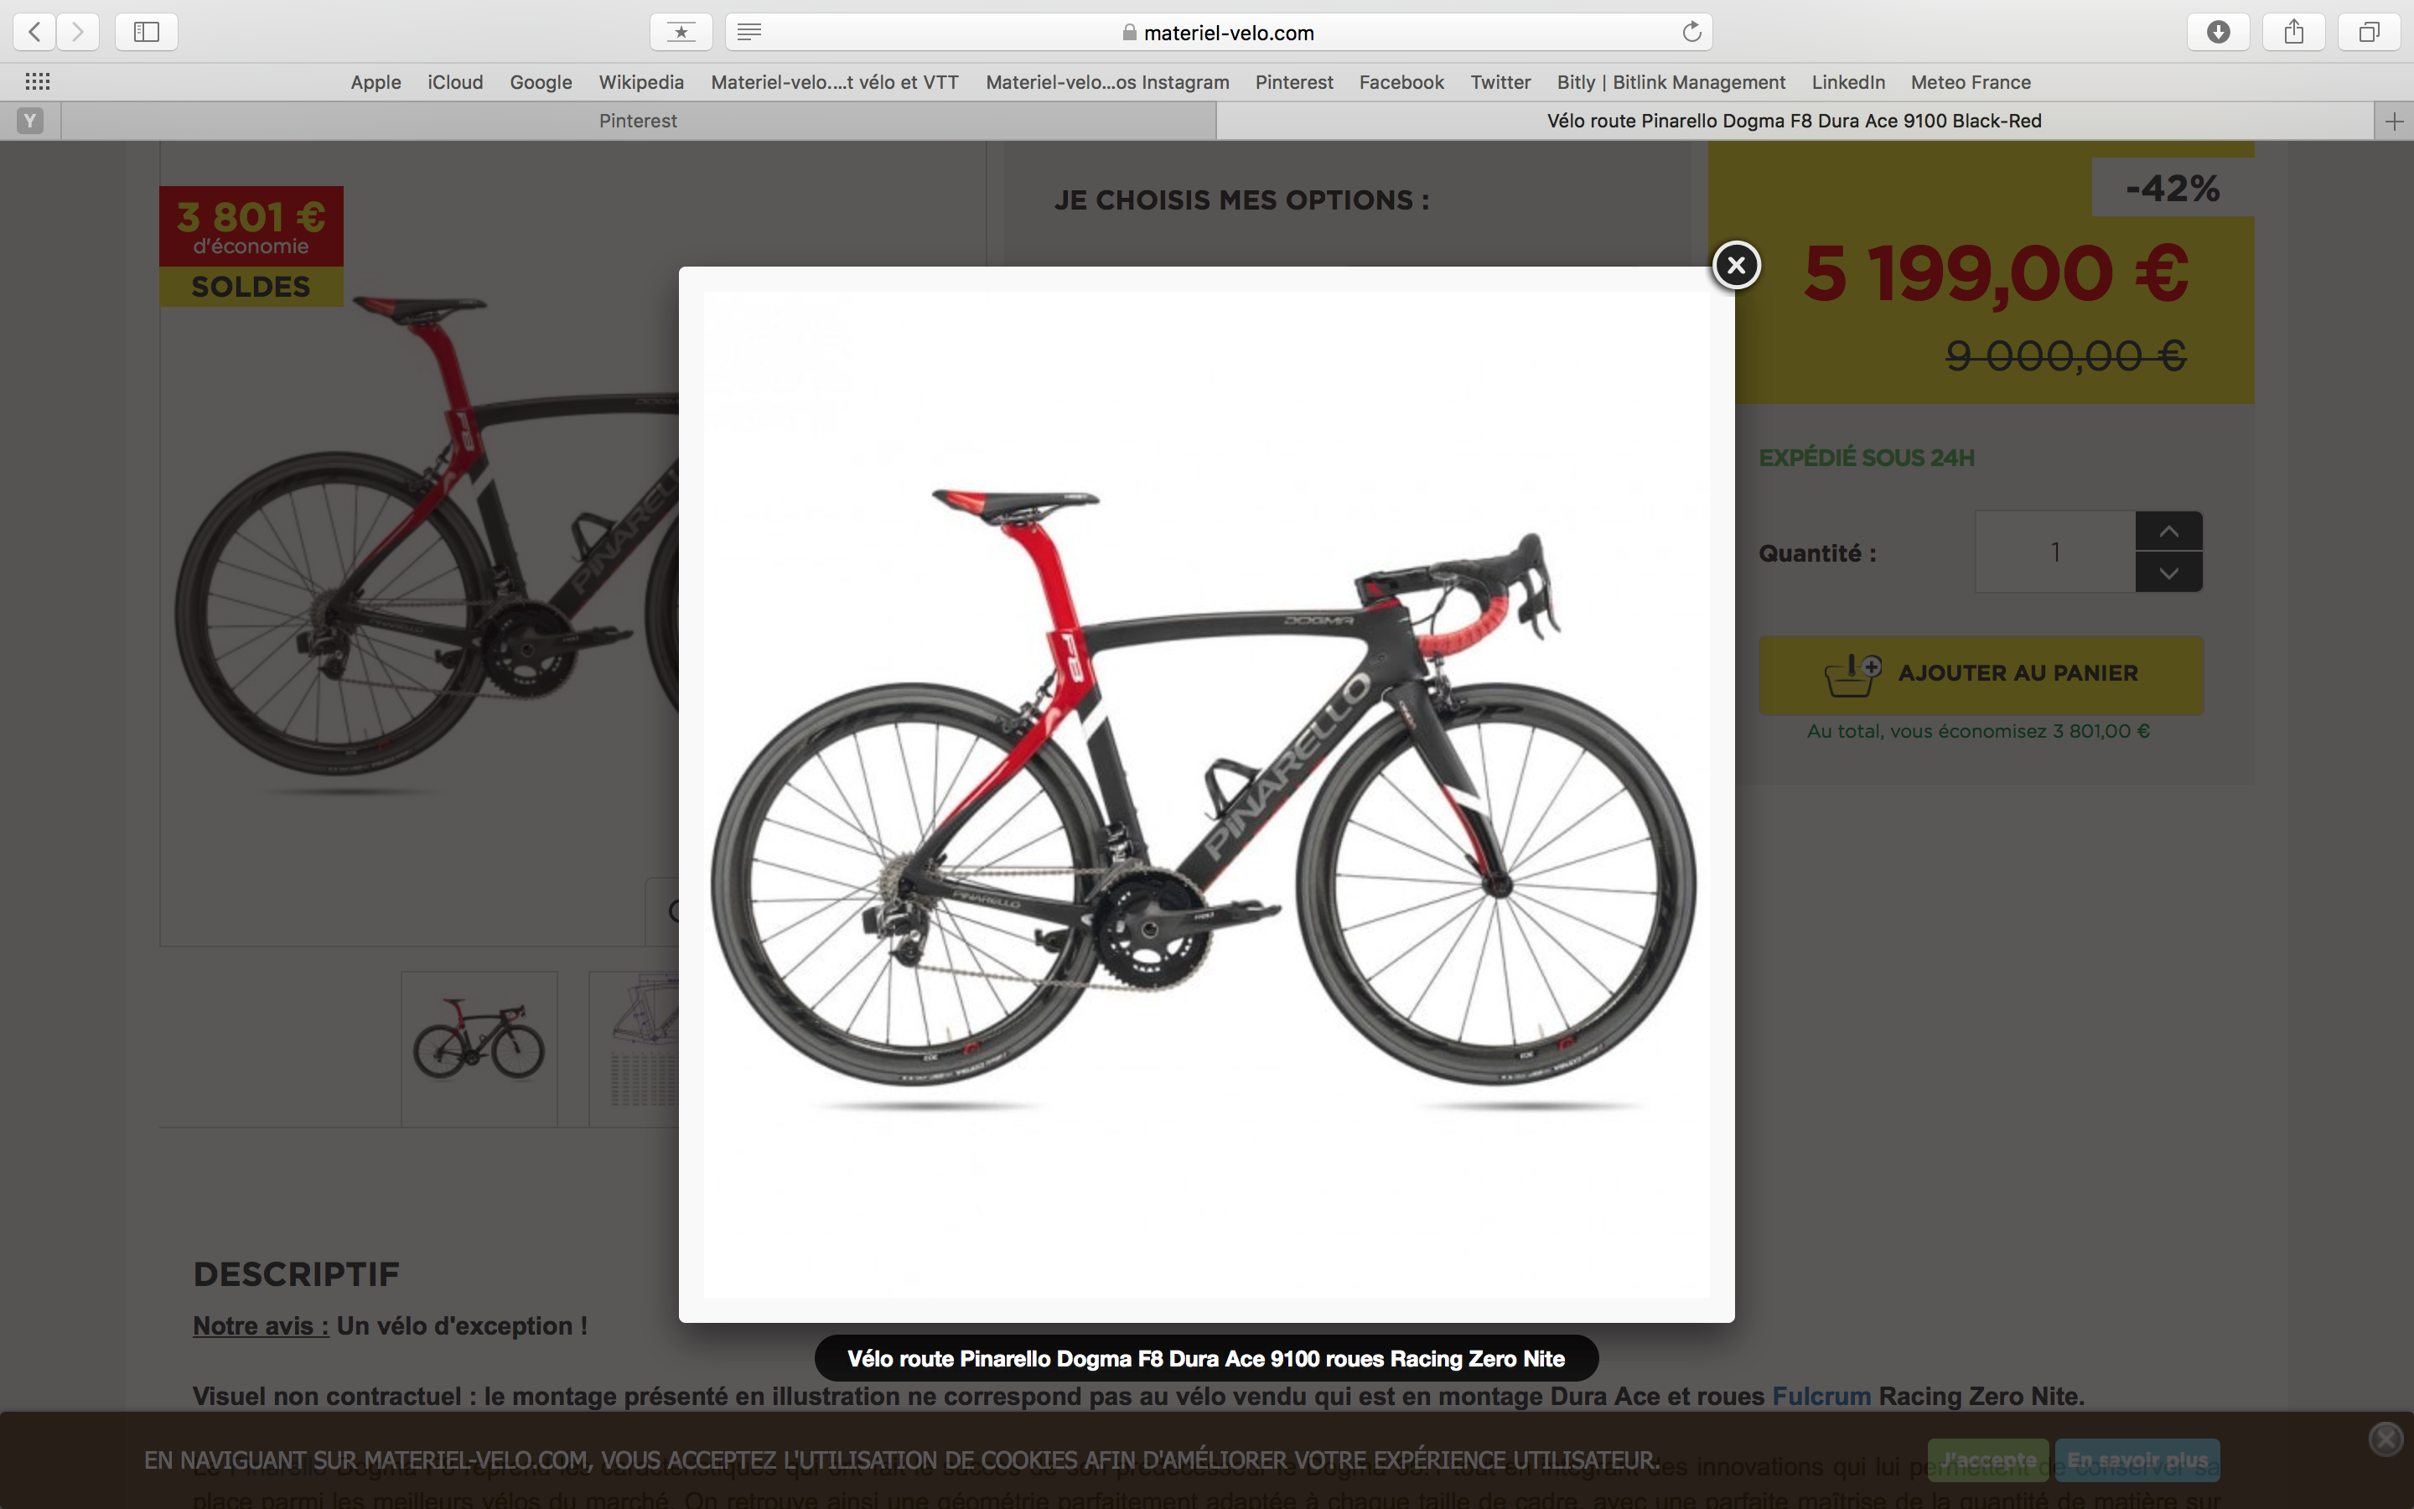Viewport: 2414px width, 1509px height.
Task: Open the Downloads list
Action: pos(2218,31)
